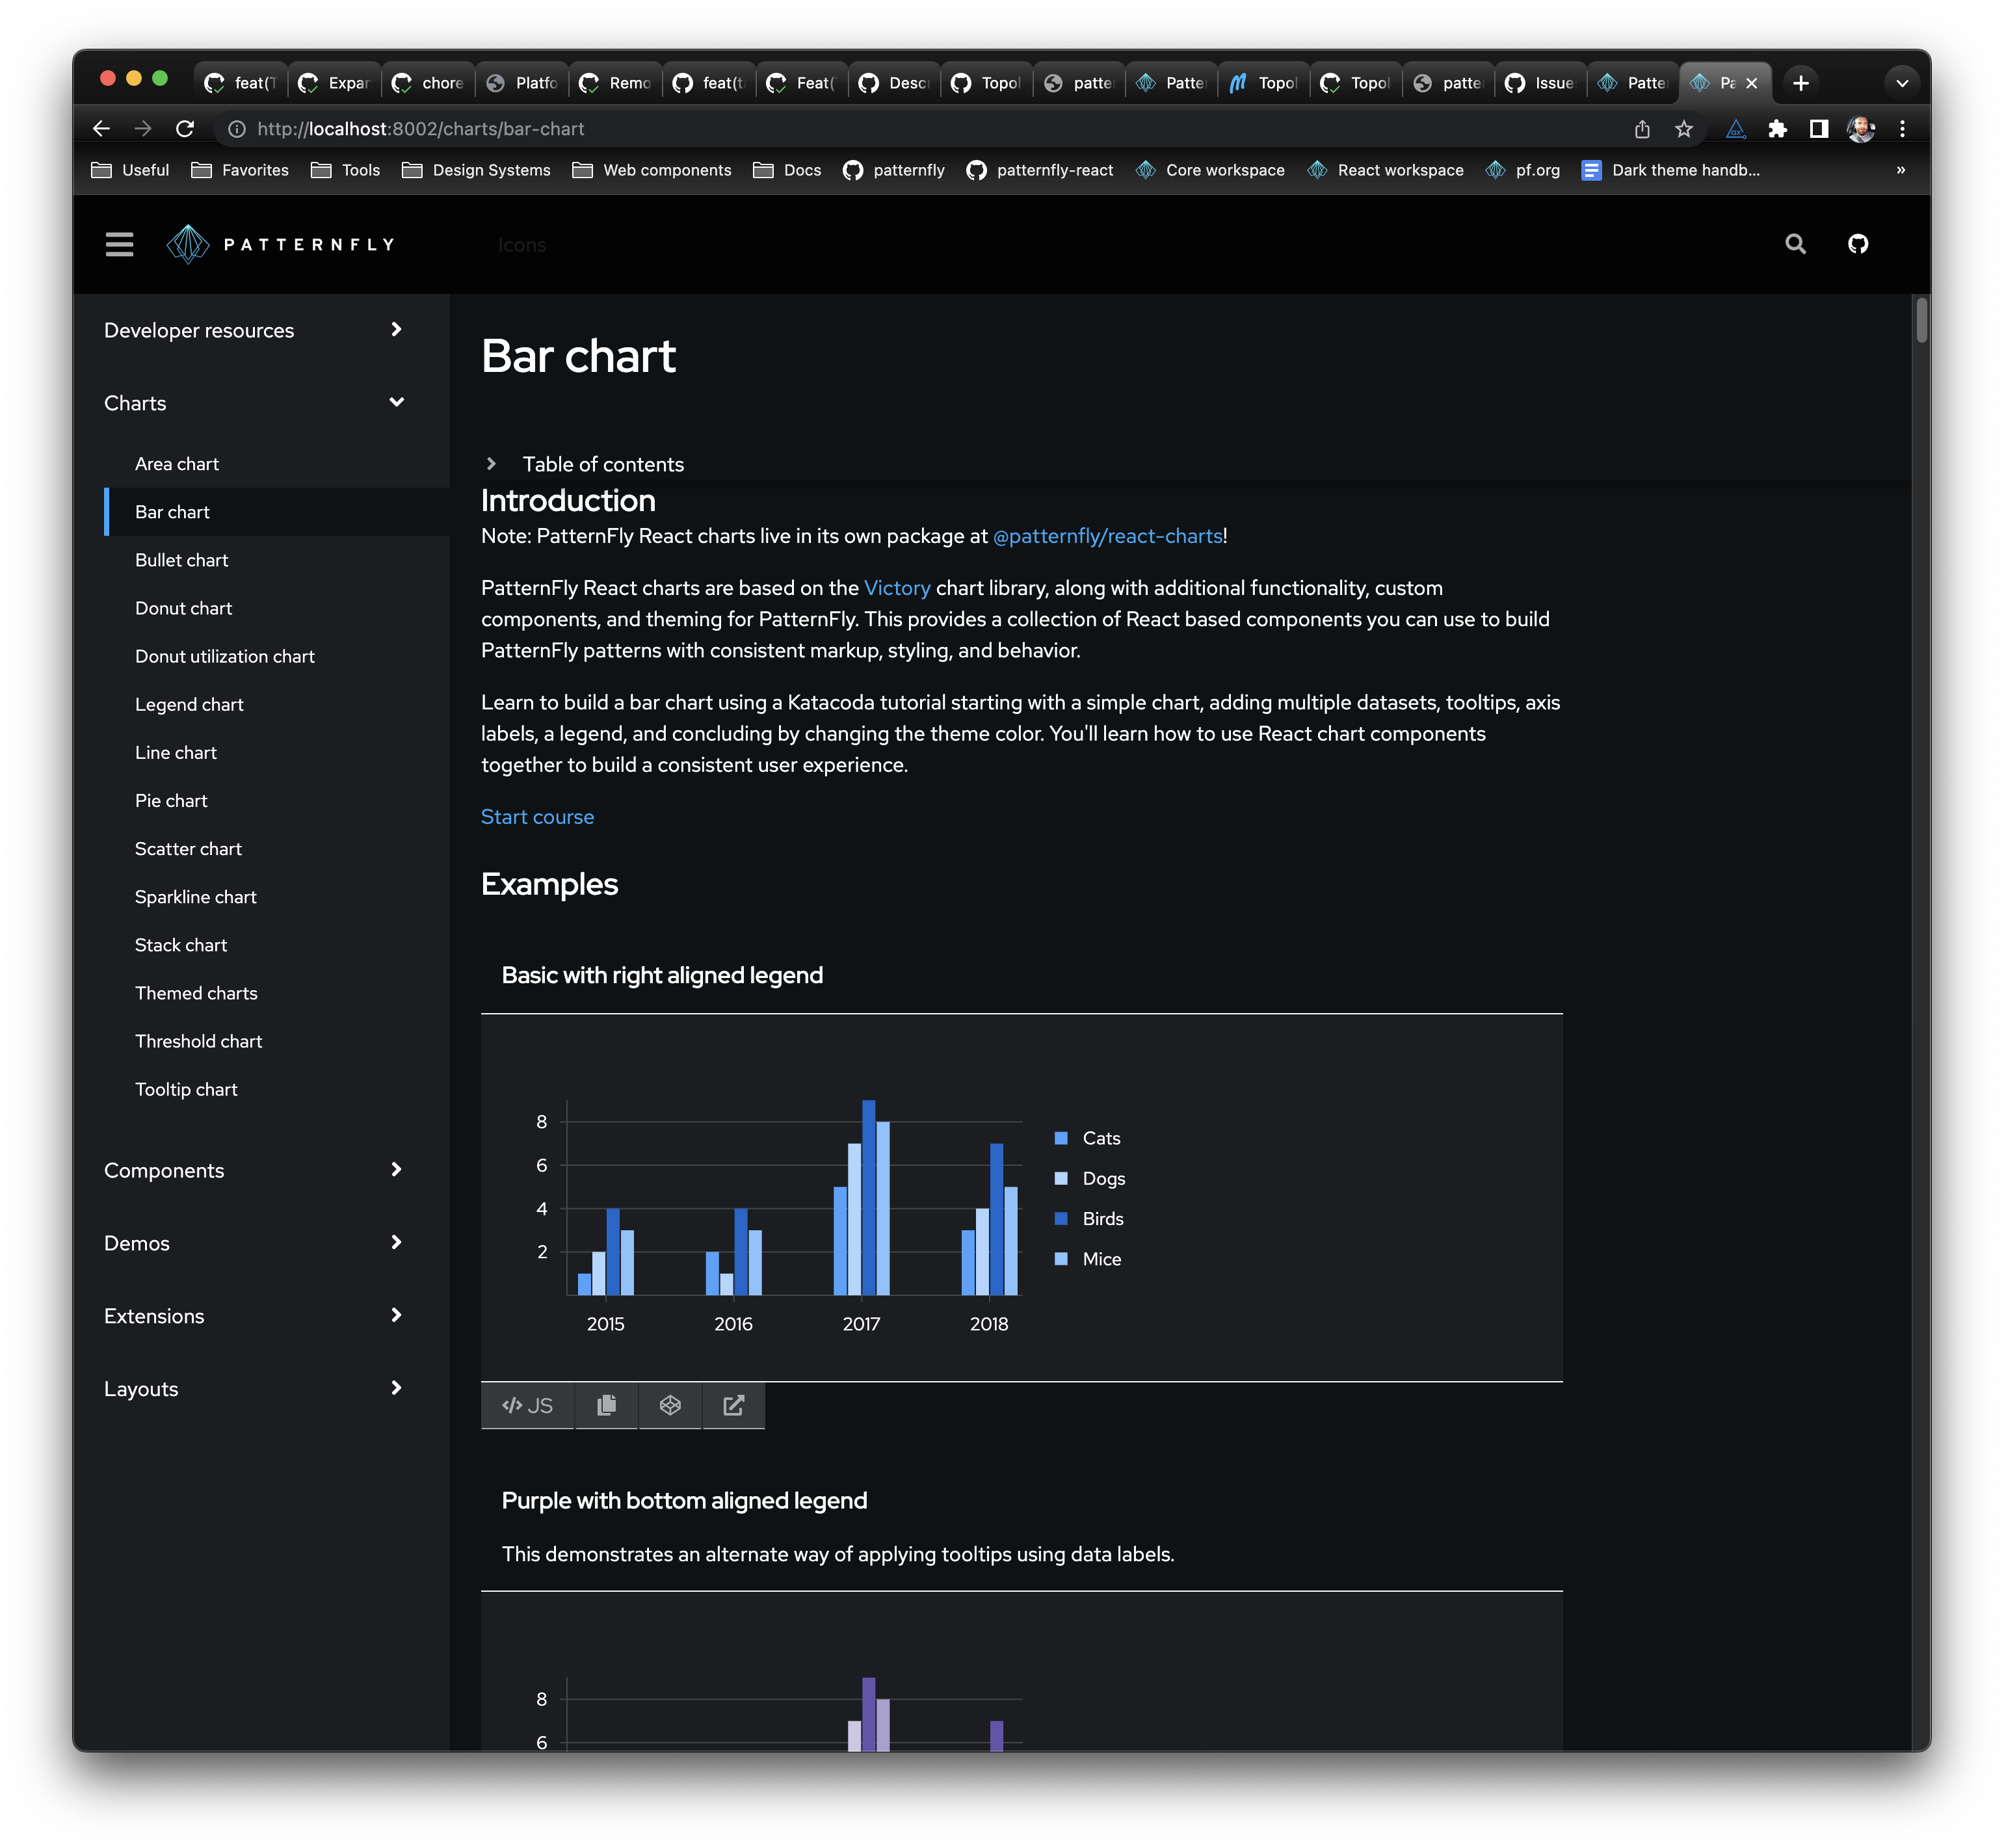Image resolution: width=2004 pixels, height=1848 pixels.
Task: Click the Birds legend color swatch
Action: [x=1061, y=1219]
